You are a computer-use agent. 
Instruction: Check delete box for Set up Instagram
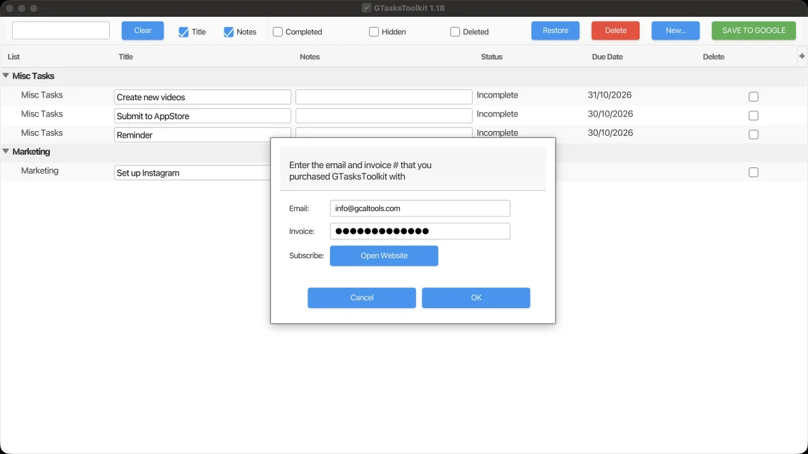tap(753, 172)
